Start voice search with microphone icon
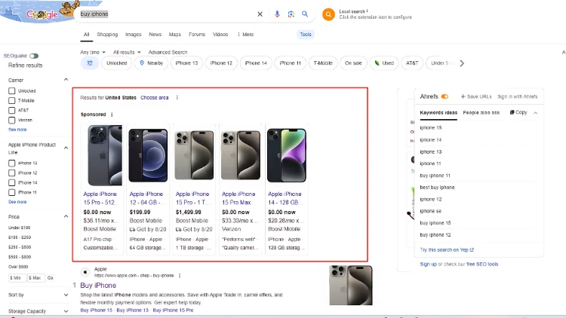Screen dimensions: 566x318 [x=277, y=14]
